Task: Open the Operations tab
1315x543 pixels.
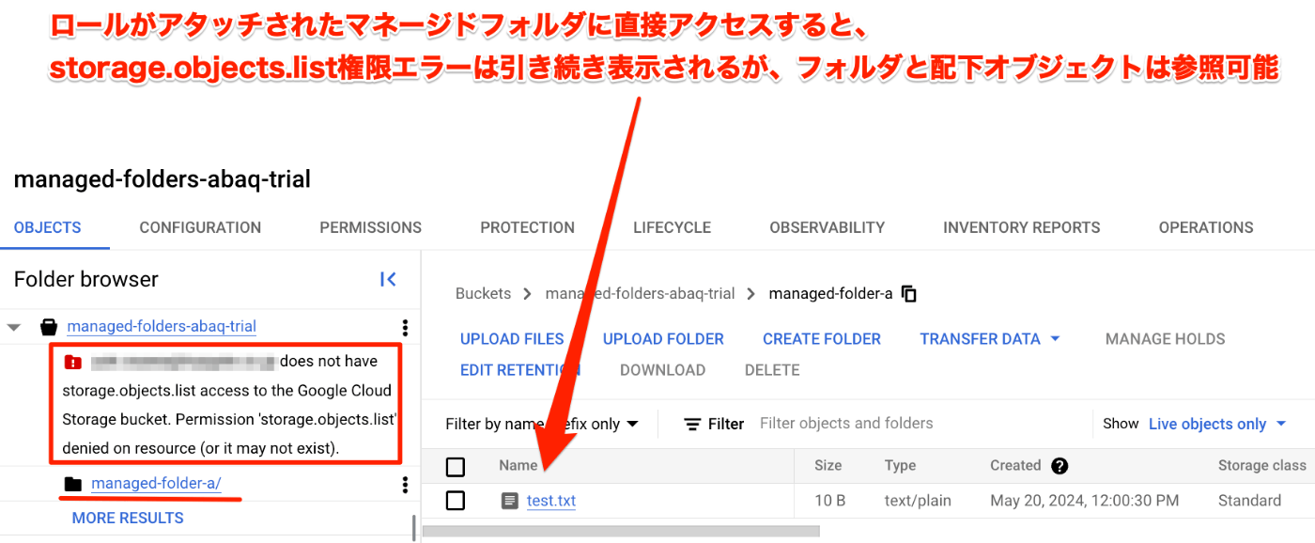Action: pyautogui.click(x=1206, y=227)
